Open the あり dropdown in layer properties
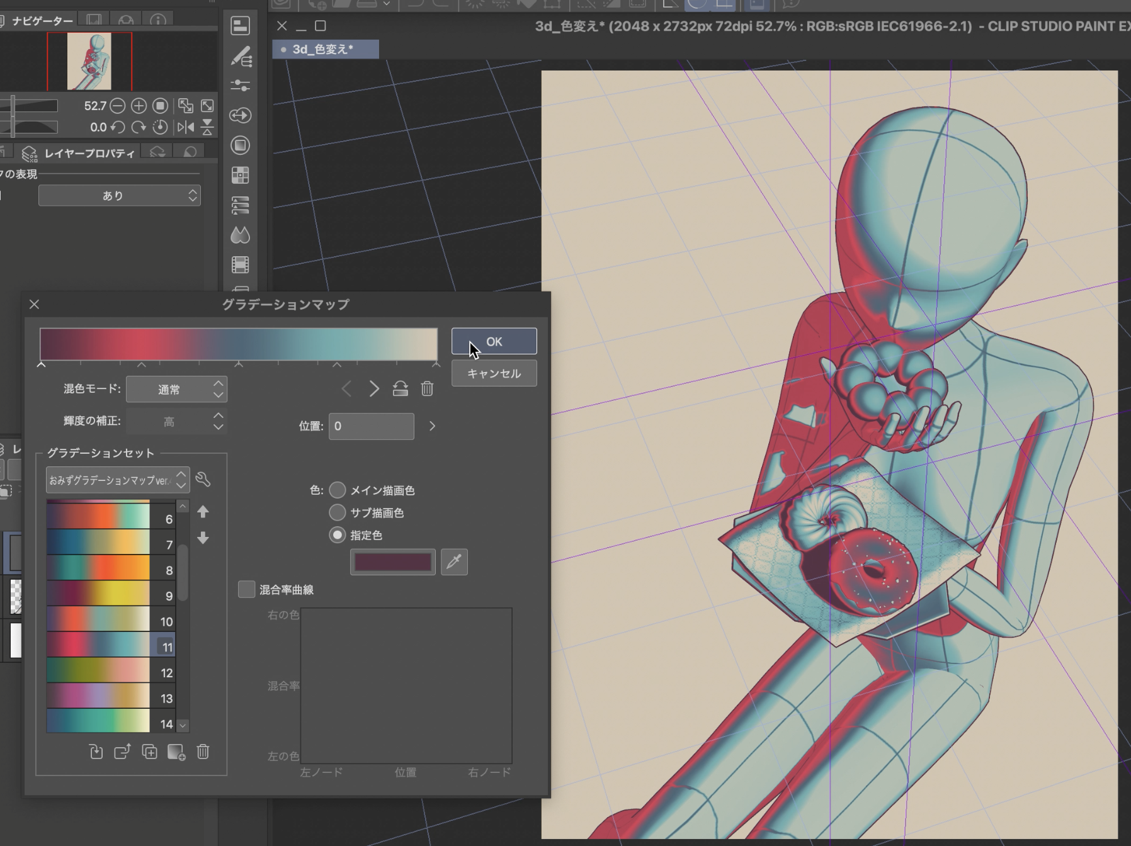 (119, 196)
